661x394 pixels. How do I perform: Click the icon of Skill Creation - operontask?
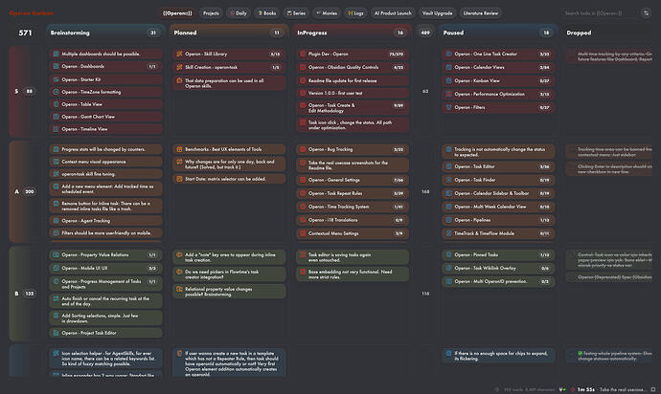pyautogui.click(x=179, y=67)
